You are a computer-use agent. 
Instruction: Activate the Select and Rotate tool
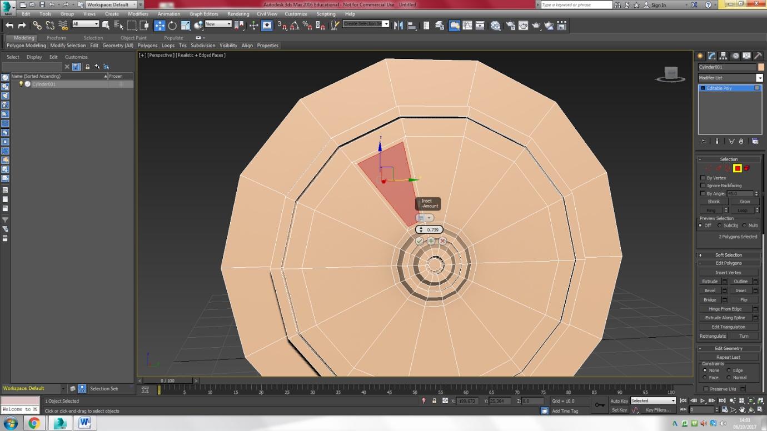point(172,26)
